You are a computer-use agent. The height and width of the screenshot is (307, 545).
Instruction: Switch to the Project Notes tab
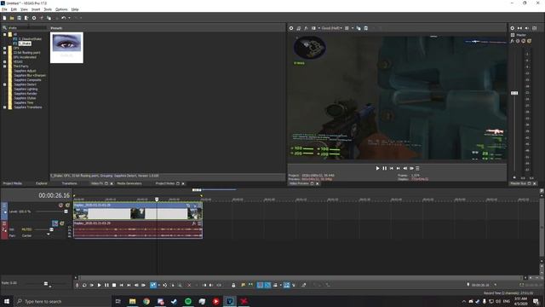pos(164,183)
